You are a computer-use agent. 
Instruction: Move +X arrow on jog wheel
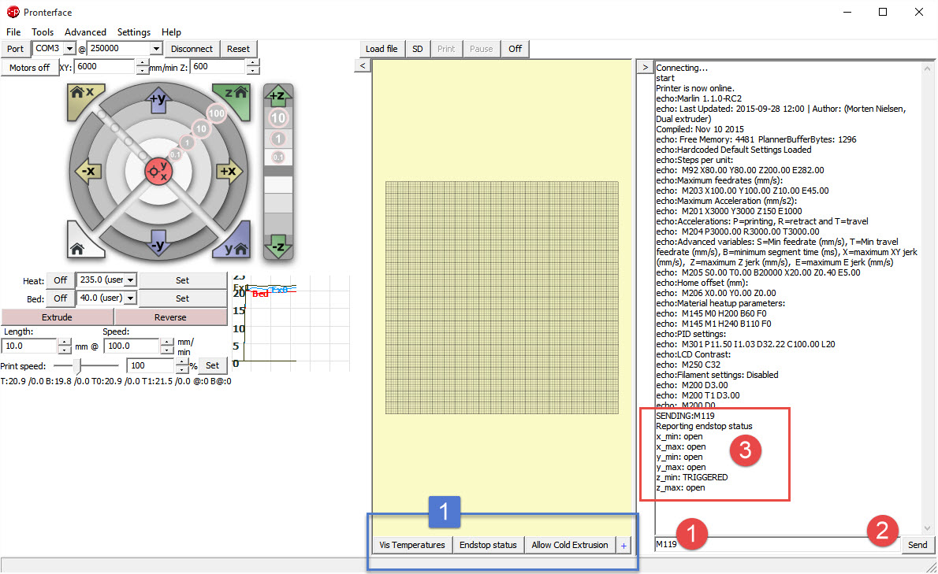tap(229, 172)
